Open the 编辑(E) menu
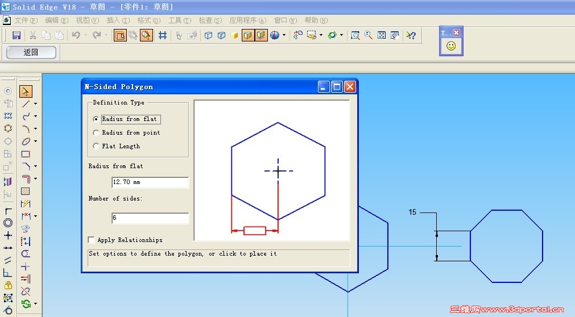The width and height of the screenshot is (575, 317). [56, 20]
